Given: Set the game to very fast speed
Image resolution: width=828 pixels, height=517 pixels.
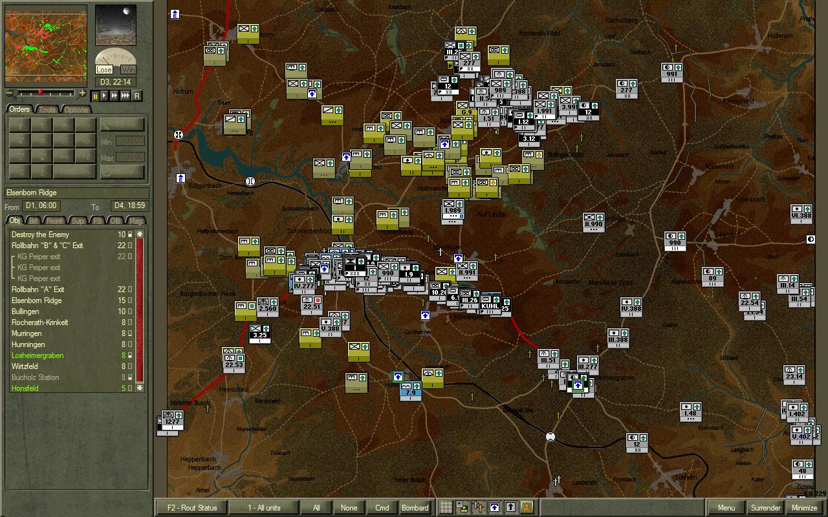Looking at the screenshot, I should pyautogui.click(x=125, y=96).
